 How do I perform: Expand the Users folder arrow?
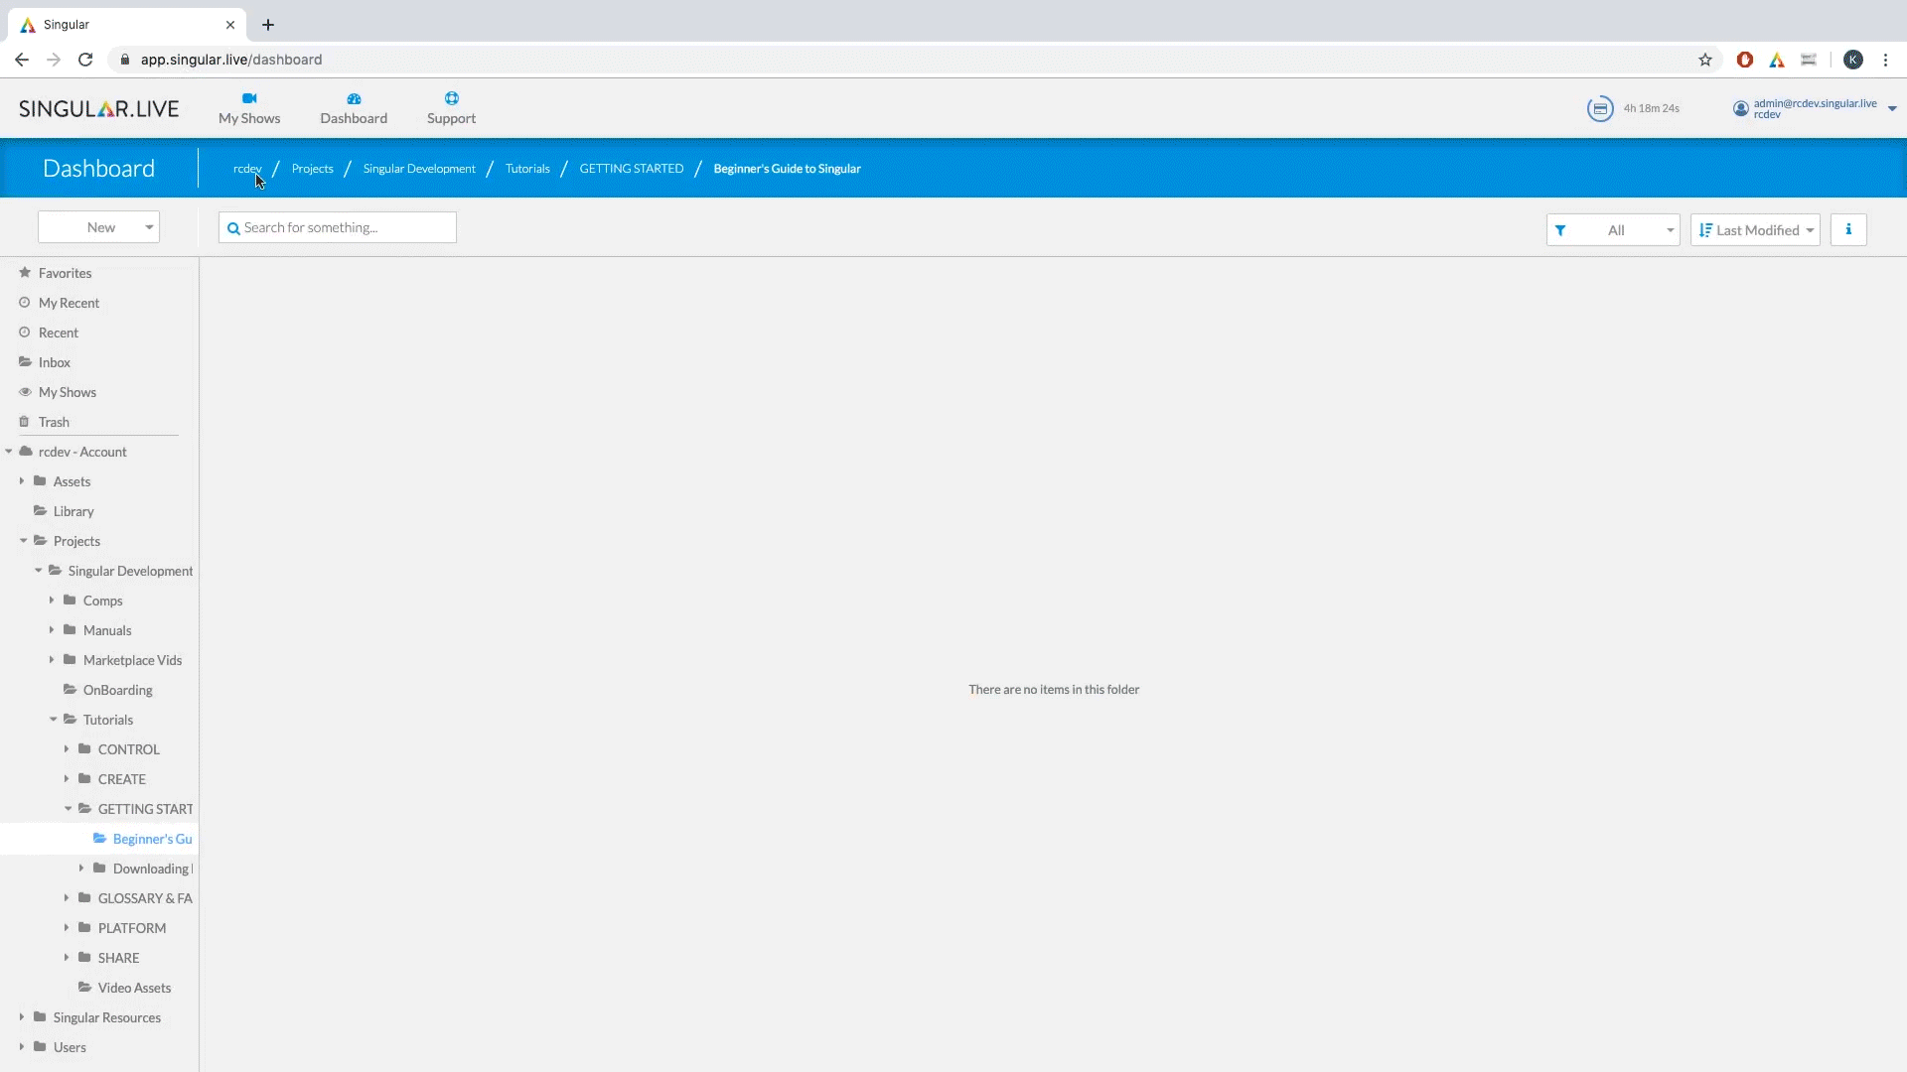[x=22, y=1047]
